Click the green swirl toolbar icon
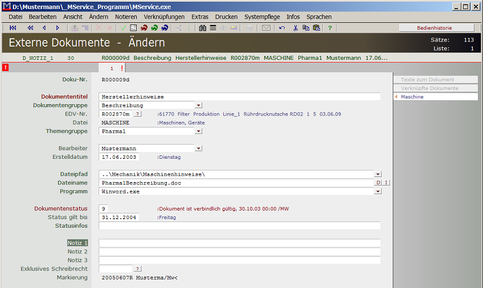Screen dimensions: 483x288 [154, 28]
